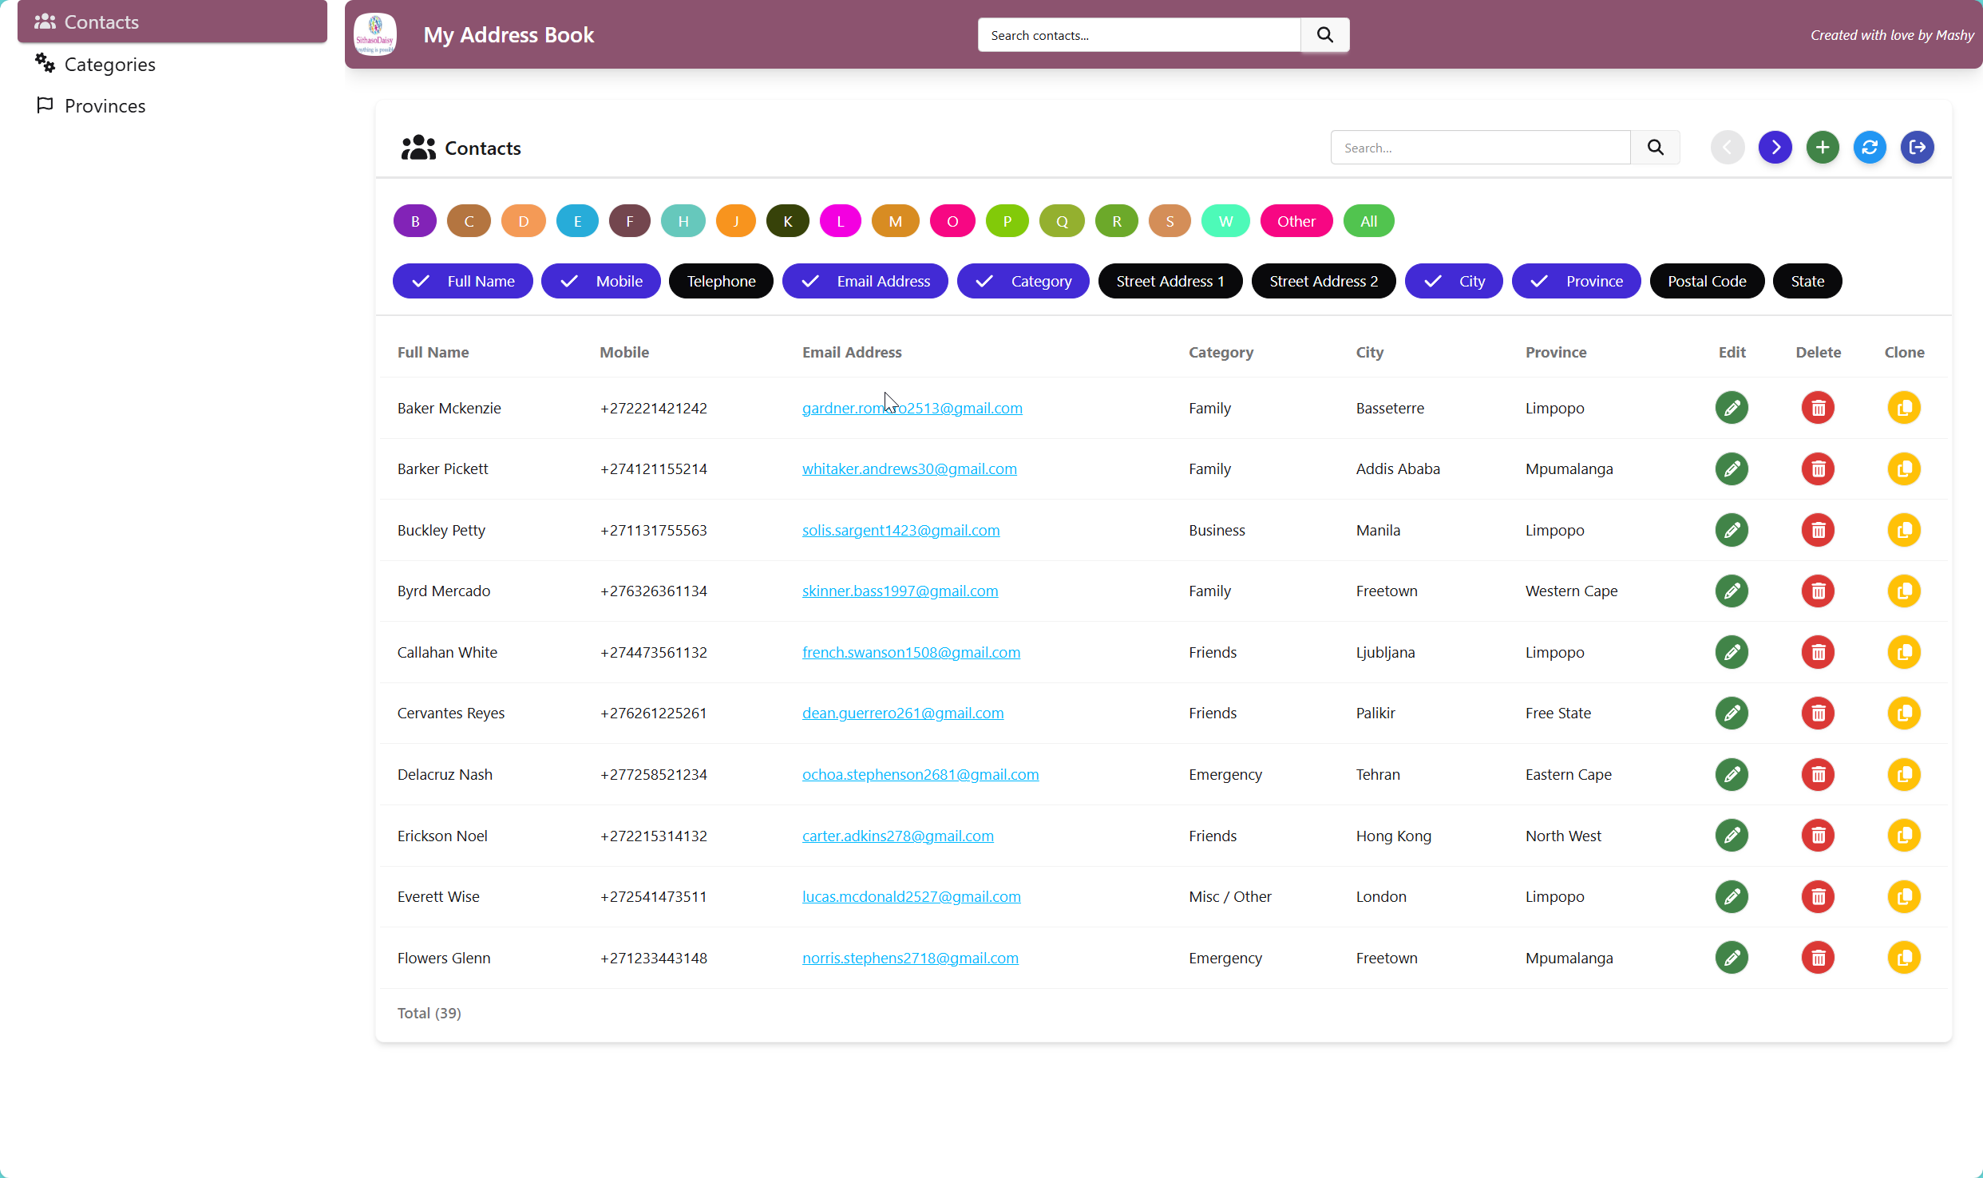Open the gardner.romero2513@gmail.com email link
This screenshot has height=1178, width=1983.
912,408
